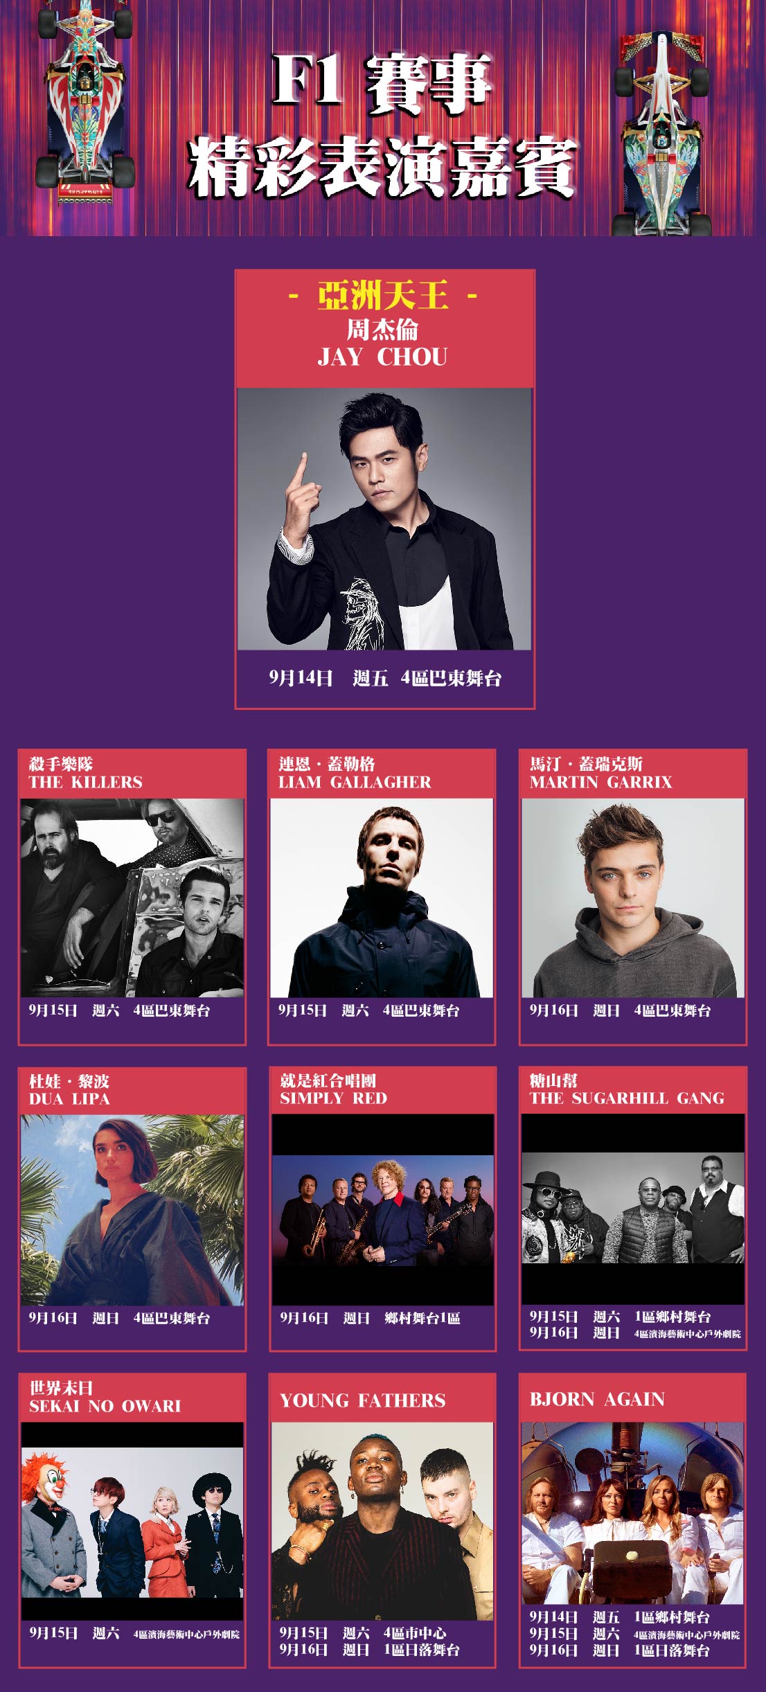Click the MARTIN GARRIX heading
766x1692 pixels.
point(600,782)
